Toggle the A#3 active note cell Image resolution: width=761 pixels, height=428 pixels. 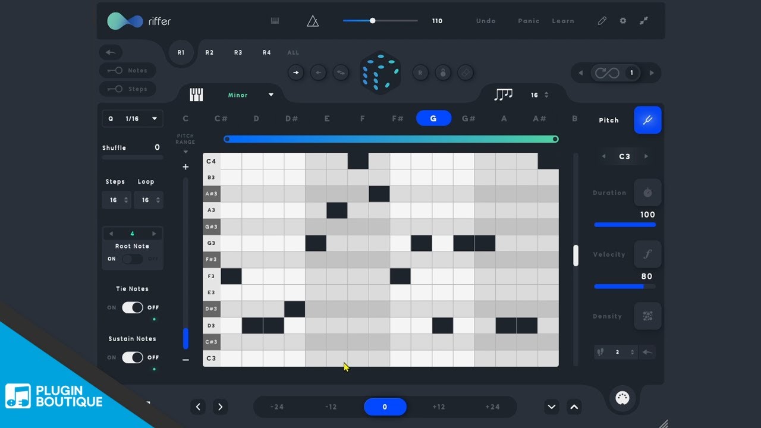[x=379, y=194]
